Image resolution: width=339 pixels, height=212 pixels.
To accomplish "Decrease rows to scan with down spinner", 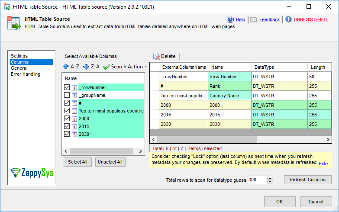I will [270, 182].
